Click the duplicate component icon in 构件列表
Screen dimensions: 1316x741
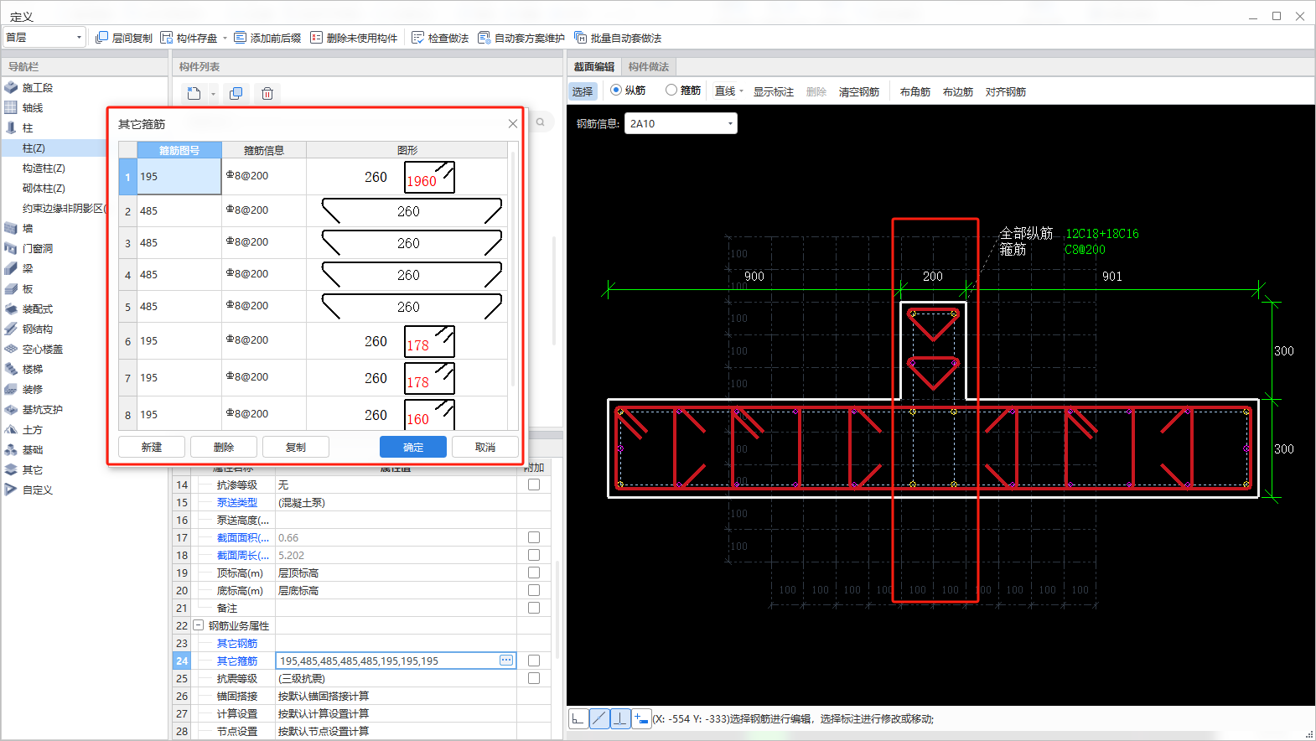point(236,93)
